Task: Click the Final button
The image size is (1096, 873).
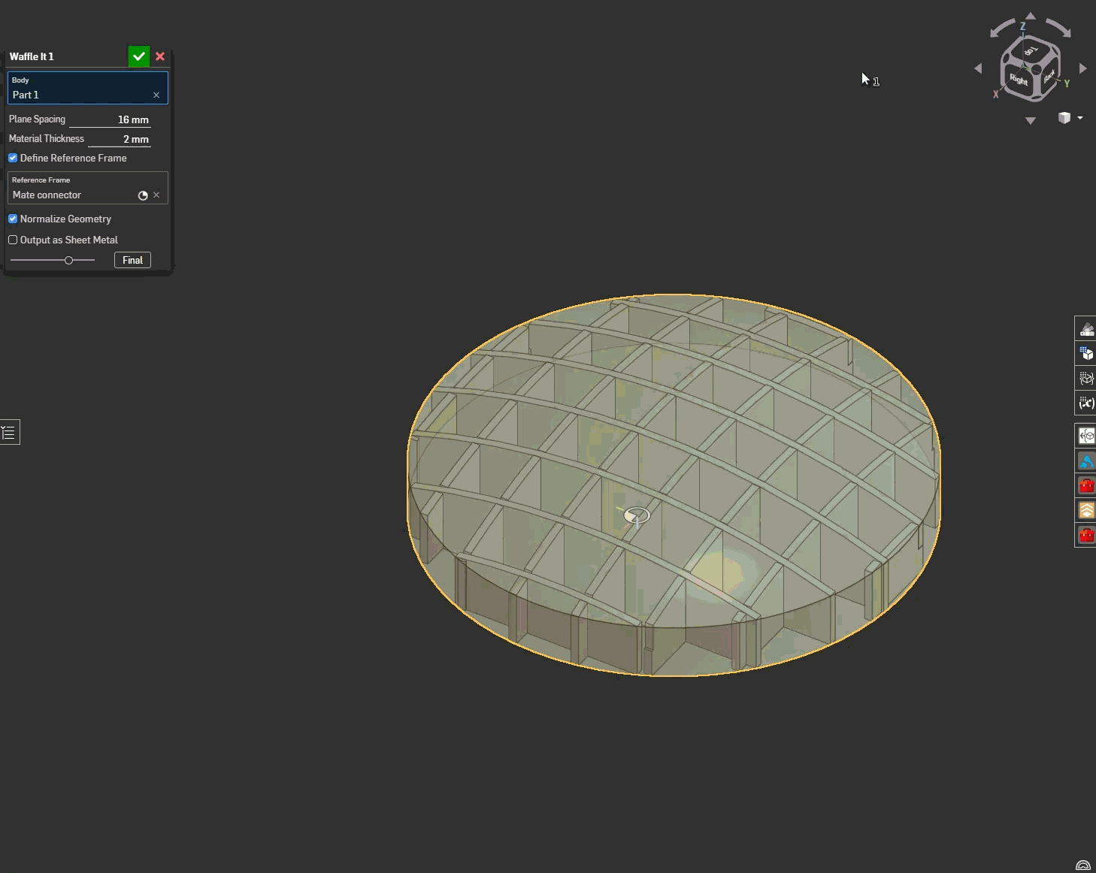Action: point(132,260)
